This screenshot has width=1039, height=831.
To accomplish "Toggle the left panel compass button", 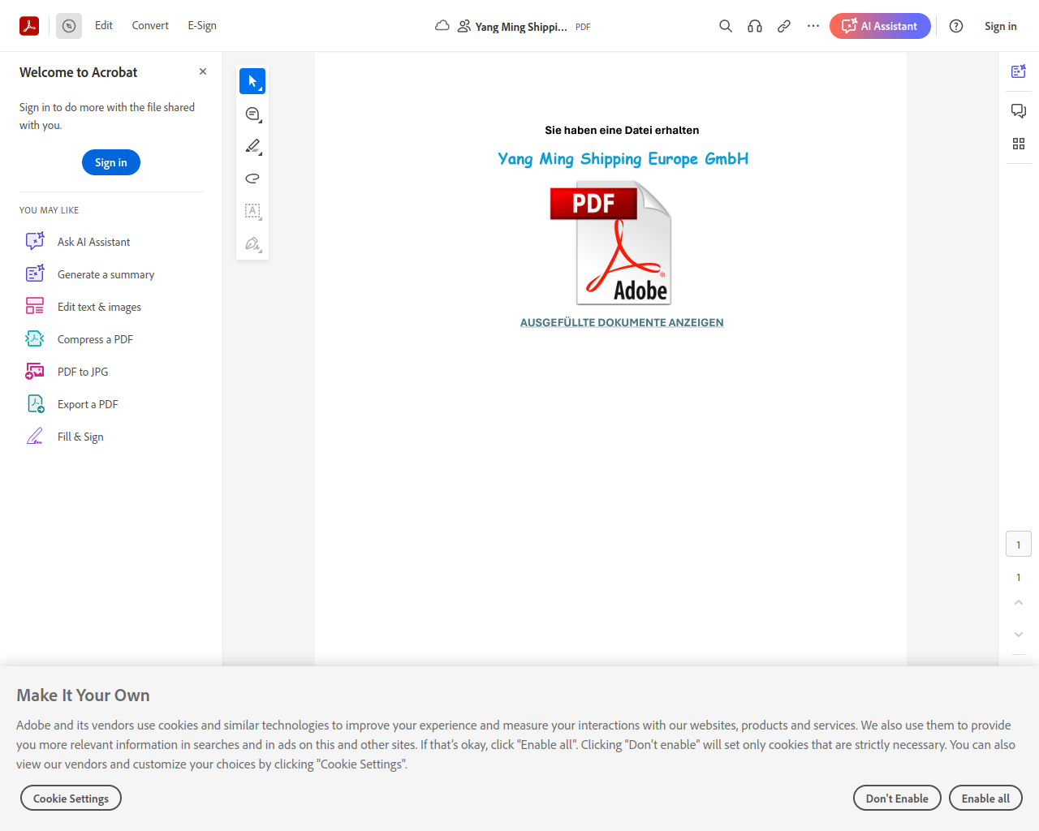I will (x=69, y=26).
